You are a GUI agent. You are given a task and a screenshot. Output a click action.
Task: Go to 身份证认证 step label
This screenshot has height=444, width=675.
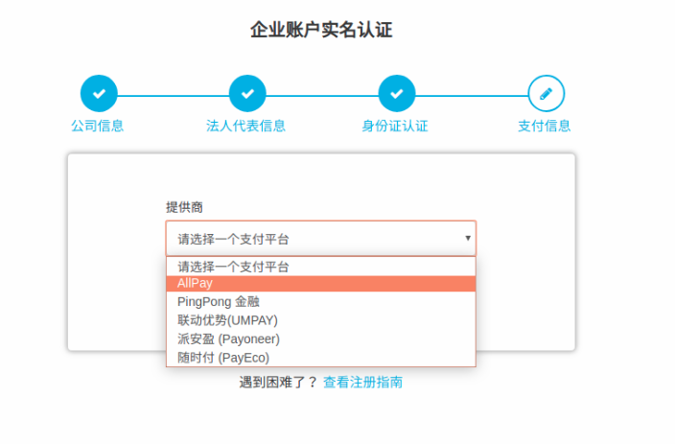point(395,126)
